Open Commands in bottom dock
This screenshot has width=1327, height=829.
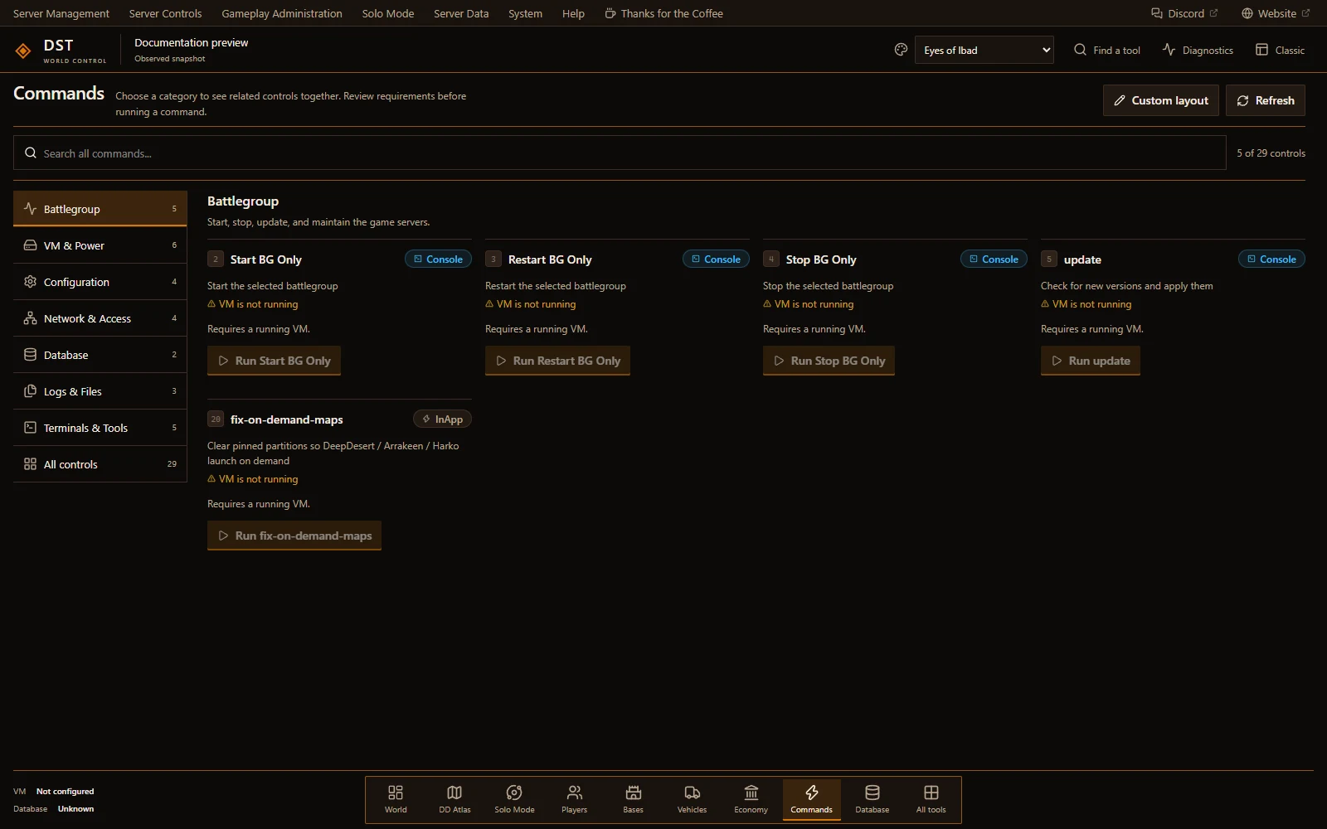[x=811, y=799]
